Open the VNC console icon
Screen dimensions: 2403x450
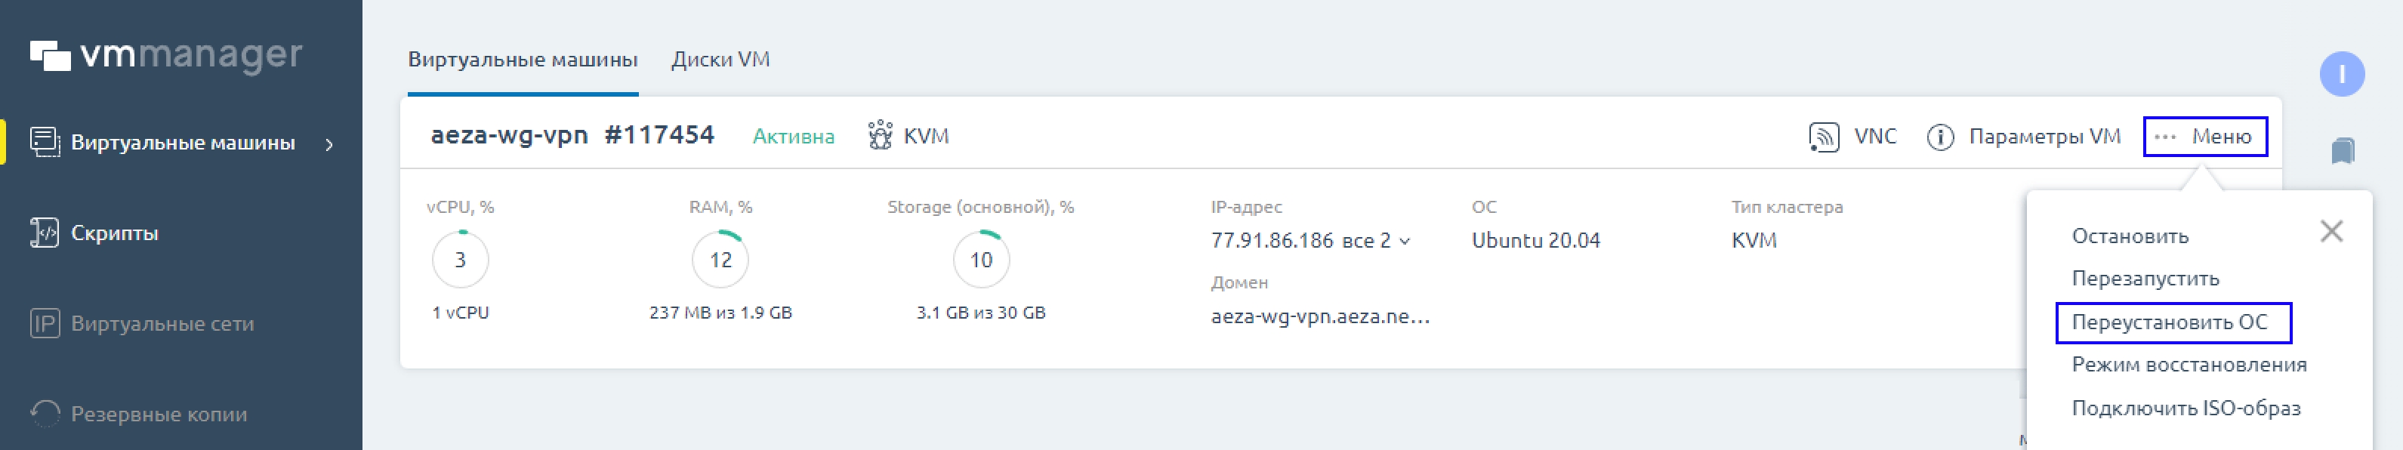pos(1823,137)
